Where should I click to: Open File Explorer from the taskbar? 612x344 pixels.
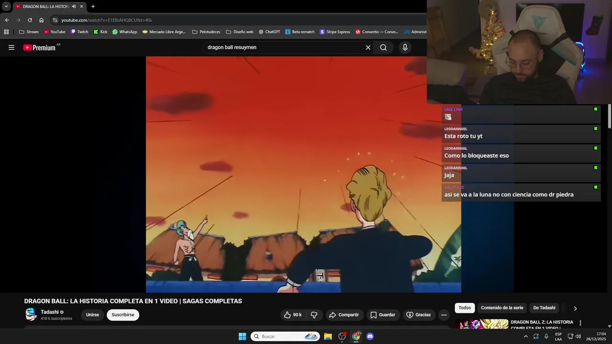click(x=328, y=336)
